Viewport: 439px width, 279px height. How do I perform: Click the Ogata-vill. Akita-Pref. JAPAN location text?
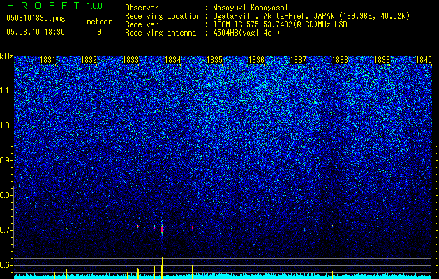[x=311, y=16]
